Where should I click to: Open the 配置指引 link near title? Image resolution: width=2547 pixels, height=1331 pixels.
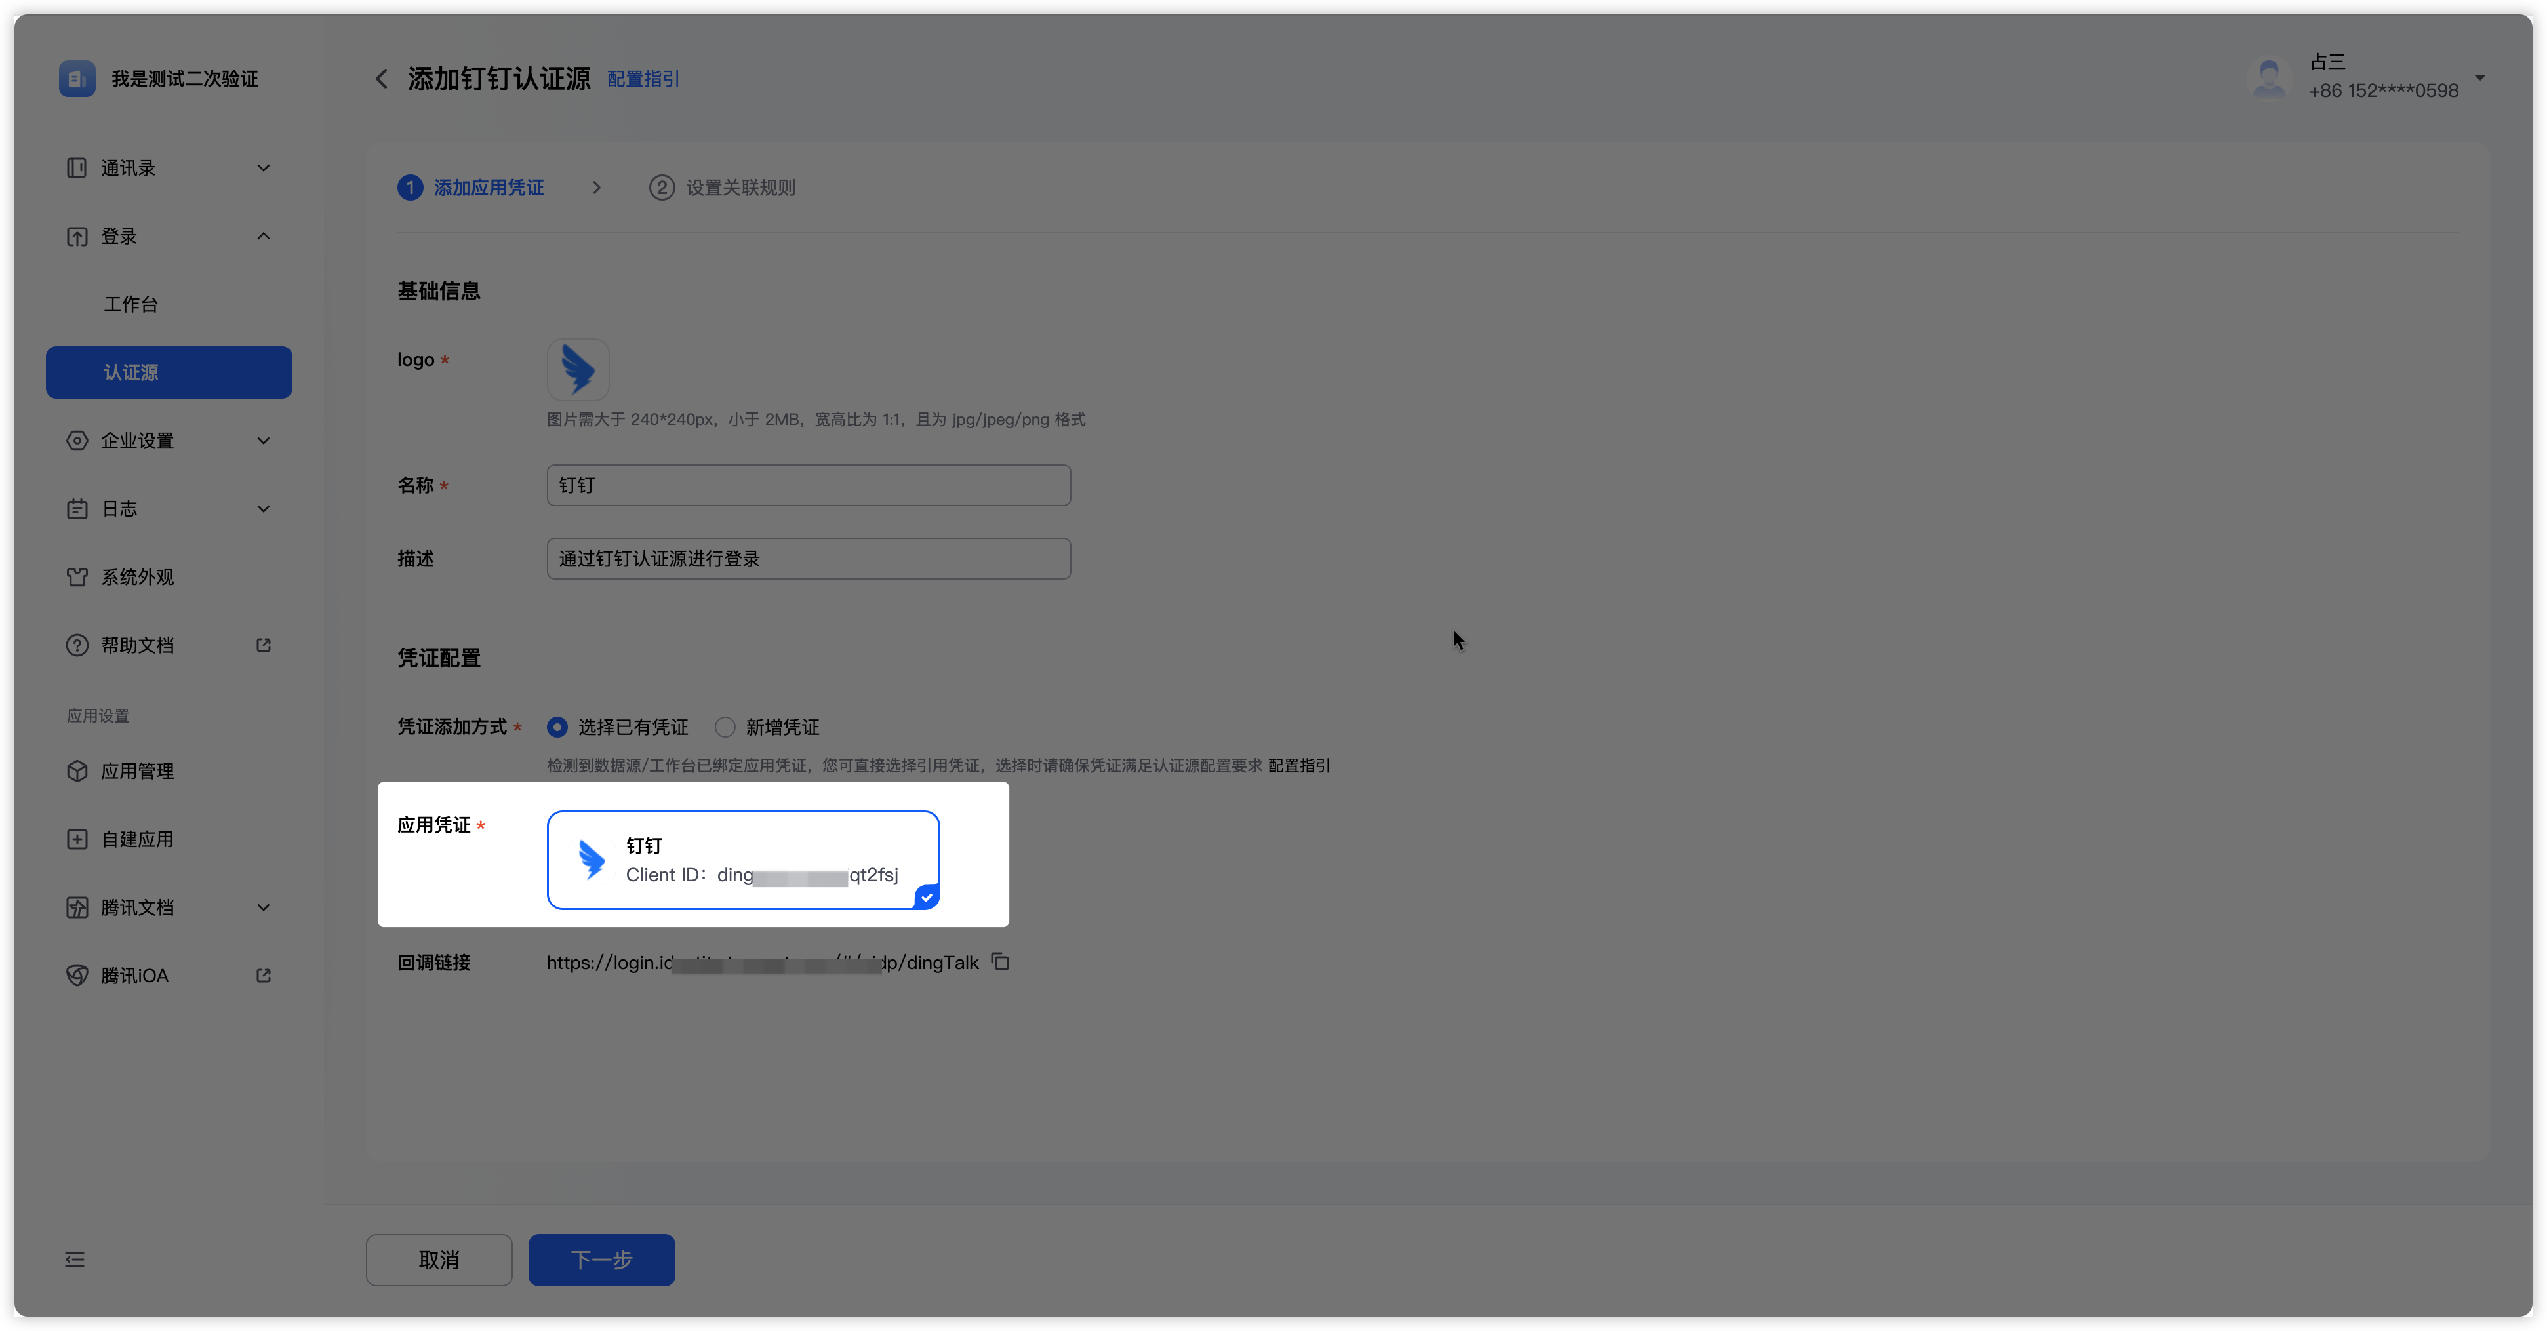click(x=643, y=79)
